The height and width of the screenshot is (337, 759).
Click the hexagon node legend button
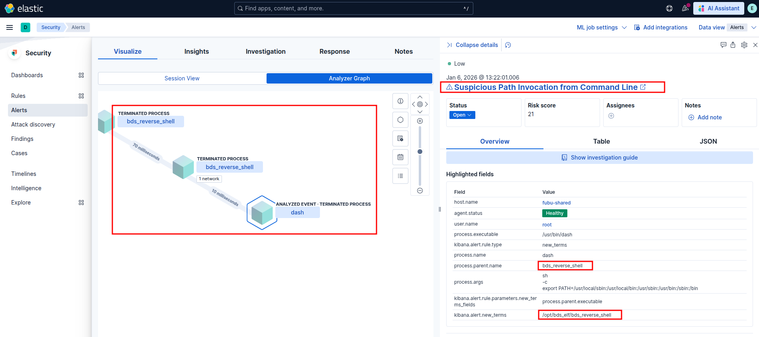tap(400, 120)
